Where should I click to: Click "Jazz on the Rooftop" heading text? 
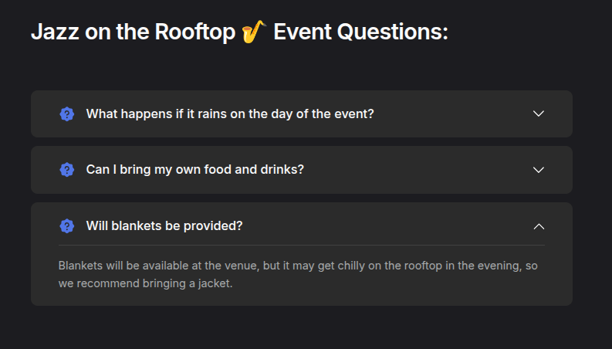pos(133,32)
